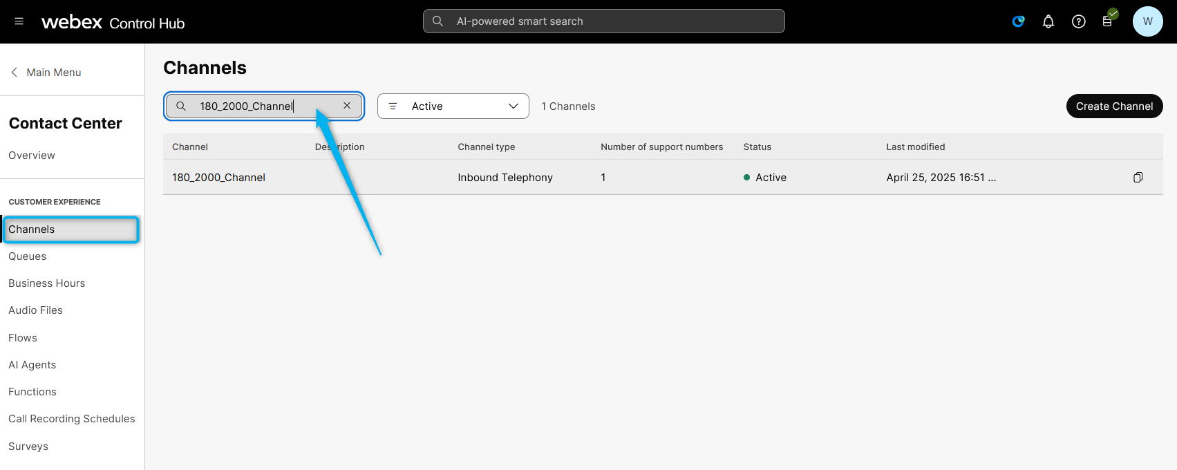
Task: Open the user profile avatar W
Action: coord(1147,21)
